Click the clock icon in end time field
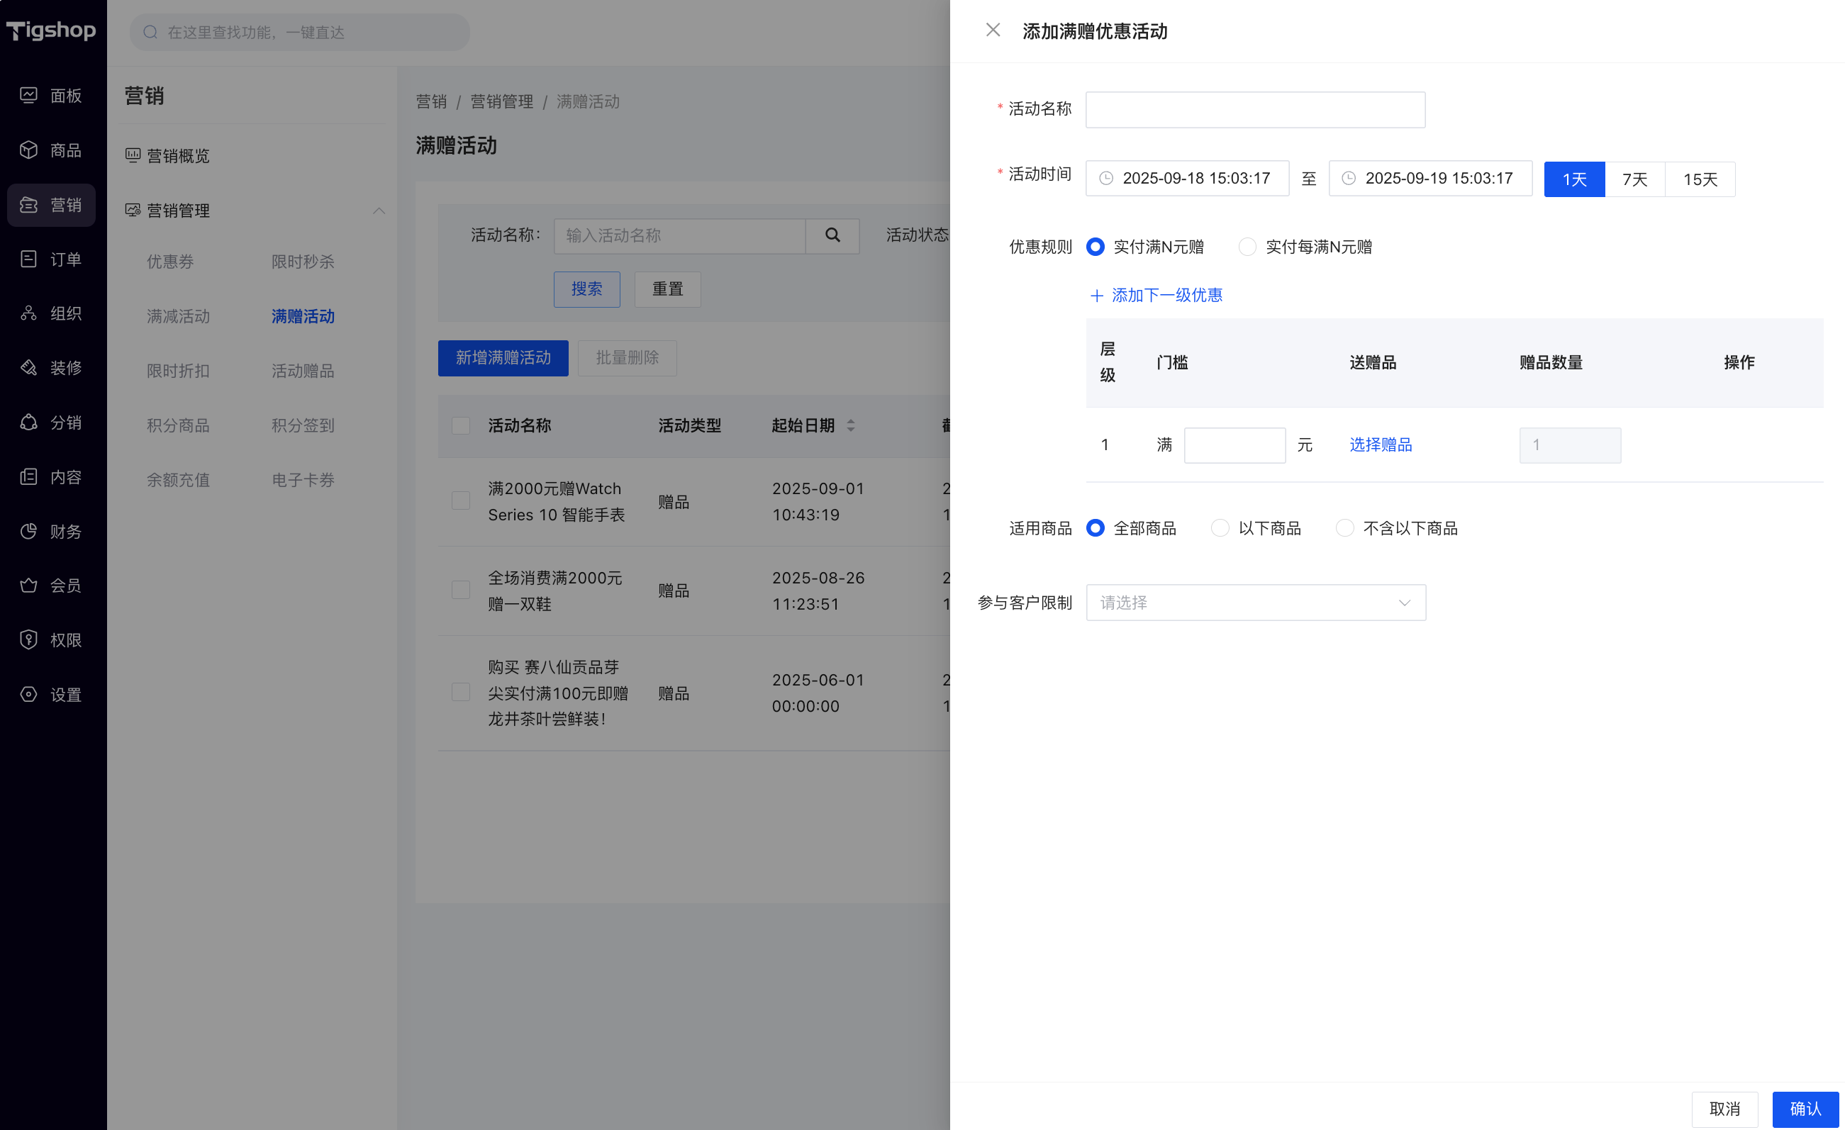1845x1130 pixels. click(x=1349, y=178)
